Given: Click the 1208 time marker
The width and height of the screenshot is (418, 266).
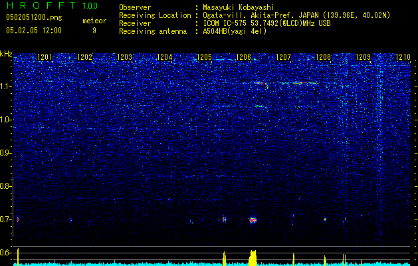Looking at the screenshot, I should point(323,57).
